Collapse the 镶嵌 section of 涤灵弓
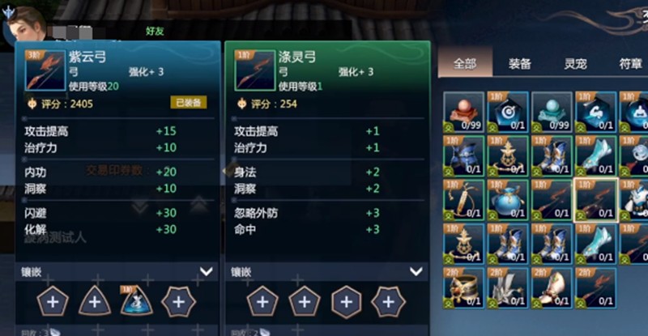 point(416,271)
